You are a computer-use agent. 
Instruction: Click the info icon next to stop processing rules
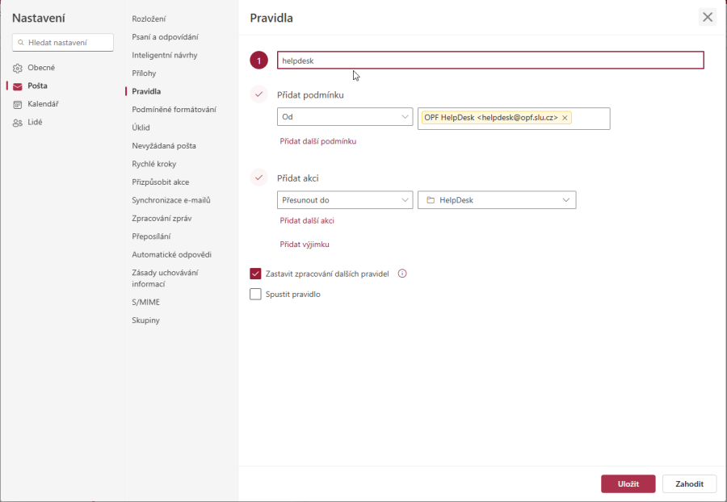tap(402, 274)
